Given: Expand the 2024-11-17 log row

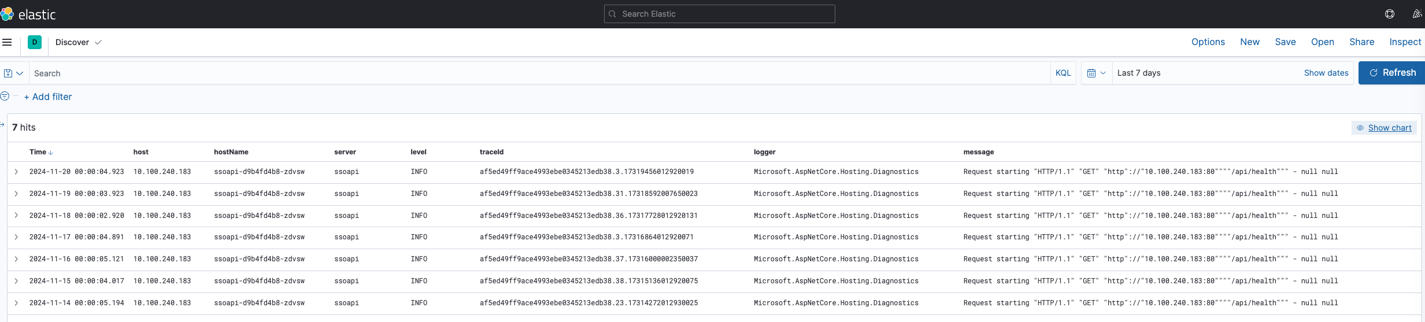Looking at the screenshot, I should click(x=16, y=237).
